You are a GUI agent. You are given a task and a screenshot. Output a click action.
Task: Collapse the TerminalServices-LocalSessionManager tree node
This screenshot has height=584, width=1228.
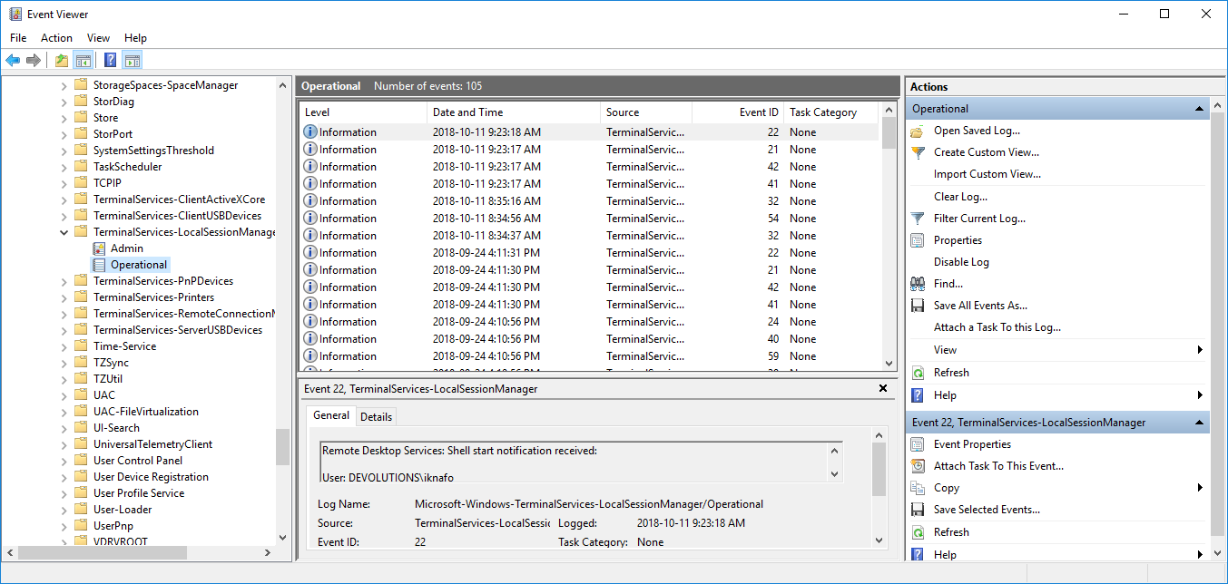[64, 232]
